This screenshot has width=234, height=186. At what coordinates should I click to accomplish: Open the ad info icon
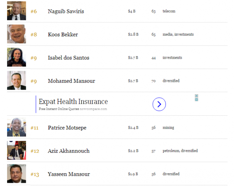coord(197,100)
